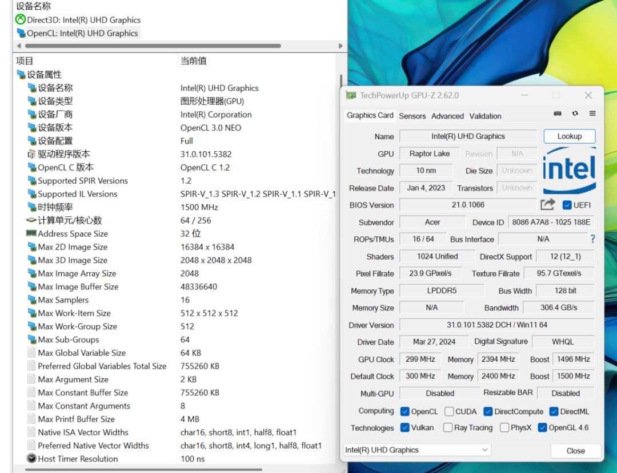This screenshot has width=617, height=473.
Task: Click the bottom horizontal scrollbar of the properties list
Action: point(143,469)
